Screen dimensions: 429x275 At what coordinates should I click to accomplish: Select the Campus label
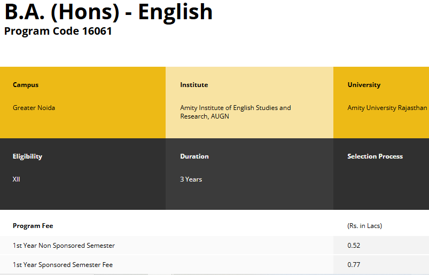pyautogui.click(x=26, y=85)
